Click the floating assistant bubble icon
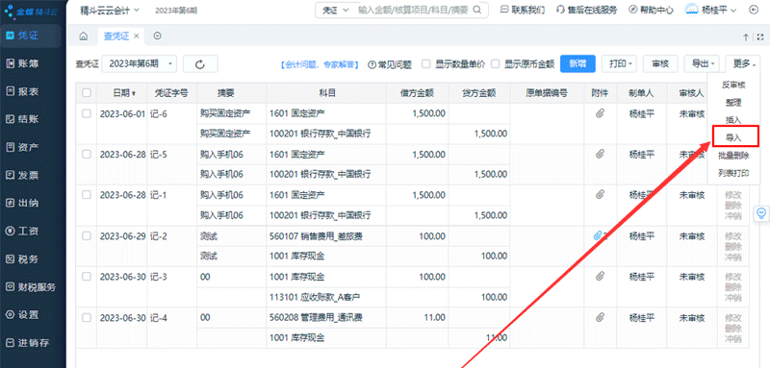Viewport: 770px width, 368px height. [x=761, y=212]
